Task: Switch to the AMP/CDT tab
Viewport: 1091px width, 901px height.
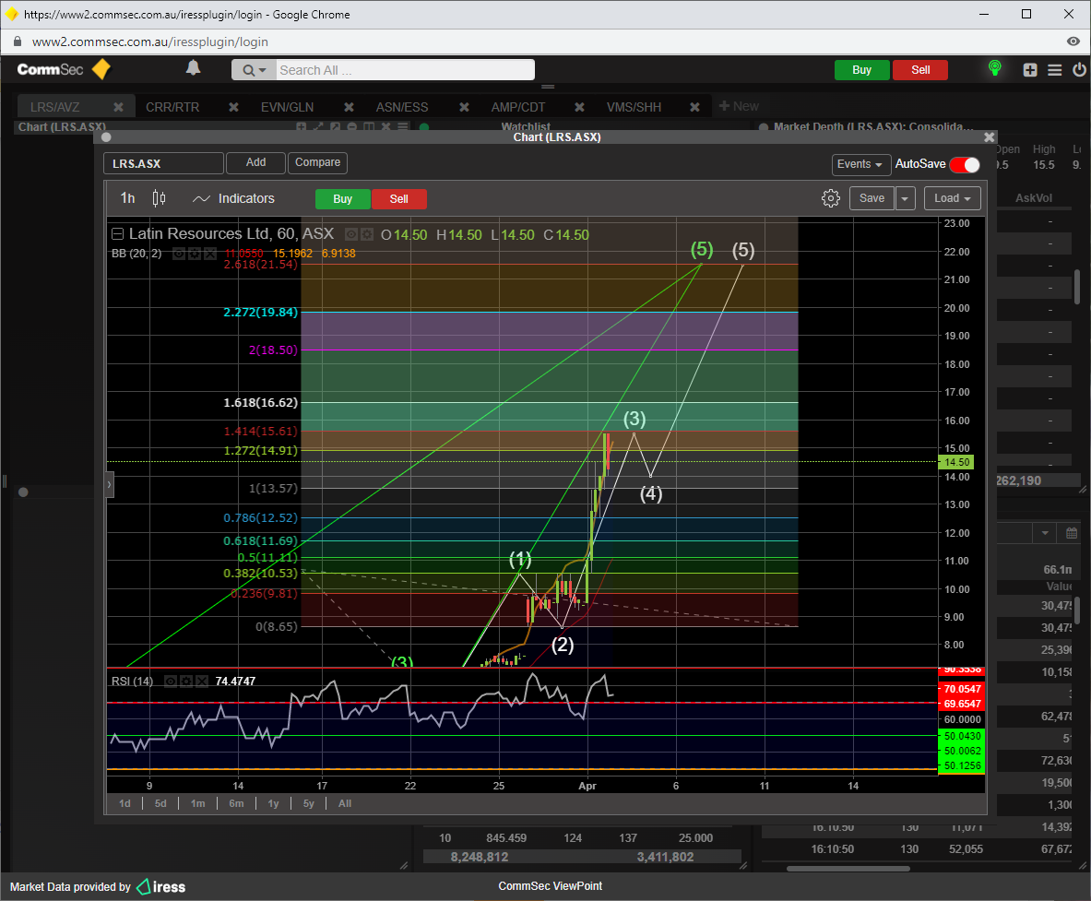Action: tap(518, 107)
